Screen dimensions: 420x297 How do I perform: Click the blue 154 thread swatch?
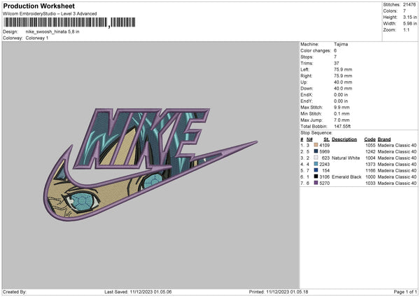click(x=316, y=170)
